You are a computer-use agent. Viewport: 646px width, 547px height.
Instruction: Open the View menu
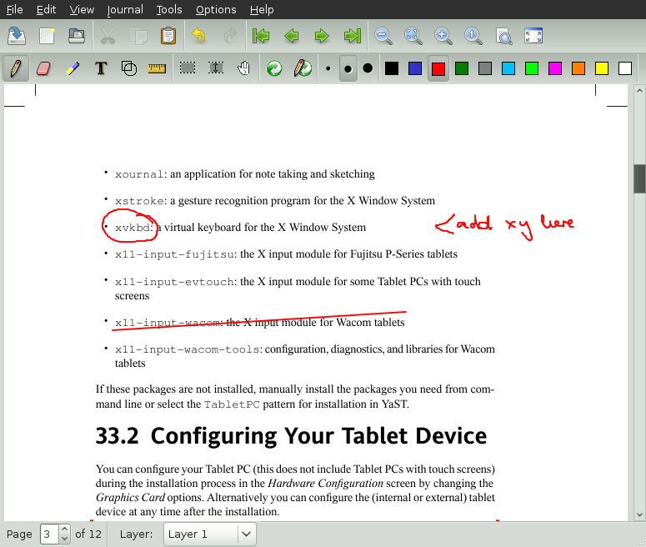(82, 9)
